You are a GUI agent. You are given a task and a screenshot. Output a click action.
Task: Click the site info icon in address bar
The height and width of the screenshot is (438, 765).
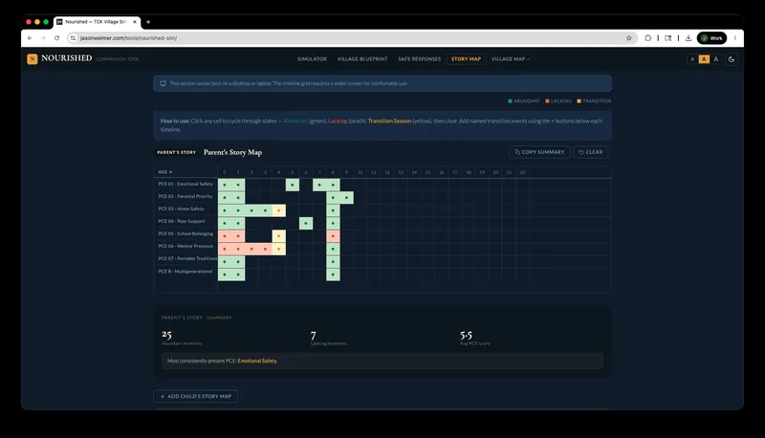coord(73,38)
